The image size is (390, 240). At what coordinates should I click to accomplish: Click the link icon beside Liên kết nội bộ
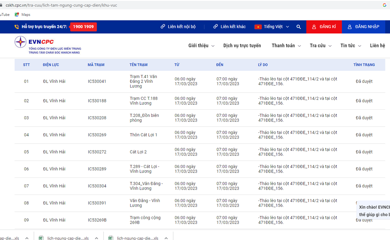163,27
